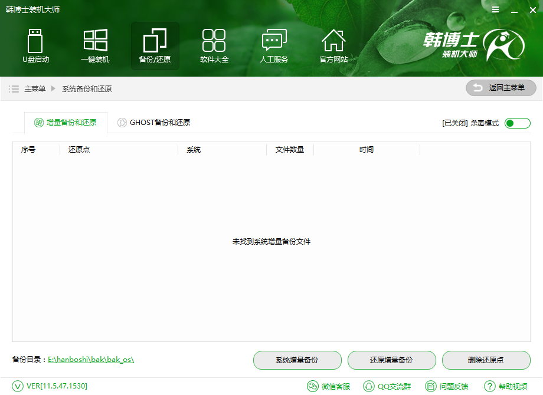
Task: Open the 软件大全 software collection
Action: click(x=214, y=45)
